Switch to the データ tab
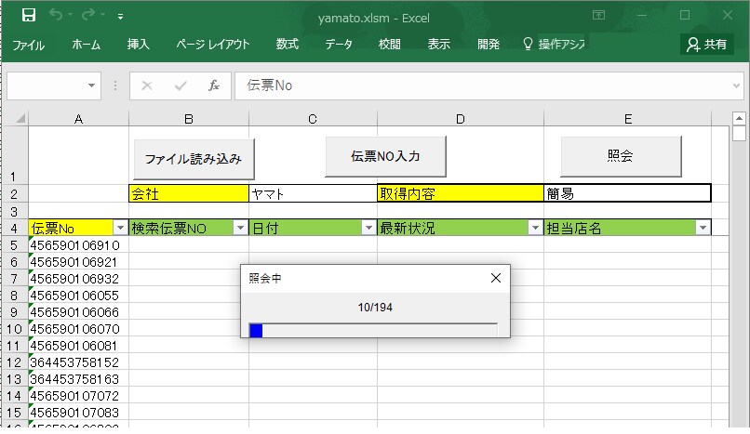The width and height of the screenshot is (750, 434). (339, 45)
